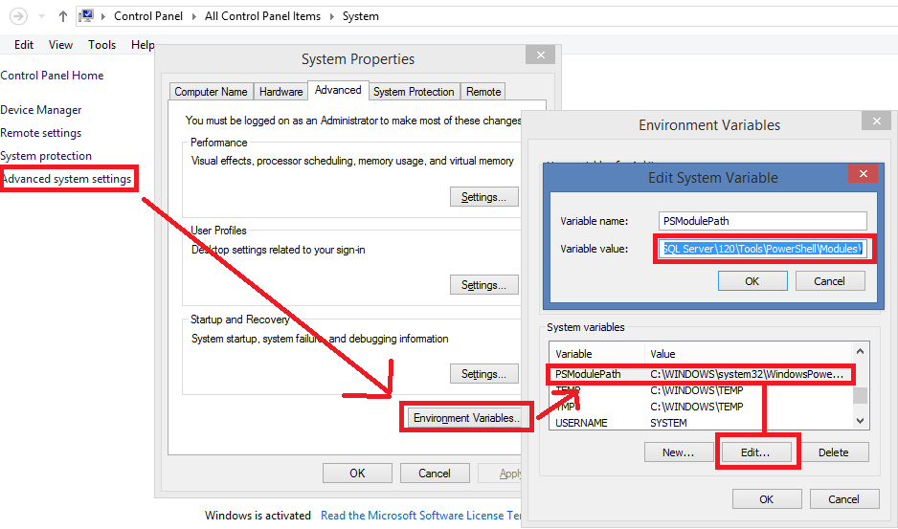Click Cancel in Environment Variables window
Viewport: 898px width, 529px height.
click(x=844, y=498)
